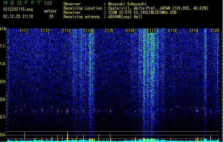Click the 0.9 kHz axis label
Screen dimensions: 223x142
(3, 82)
